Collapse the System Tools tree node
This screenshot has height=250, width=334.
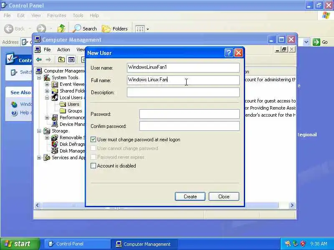39,77
